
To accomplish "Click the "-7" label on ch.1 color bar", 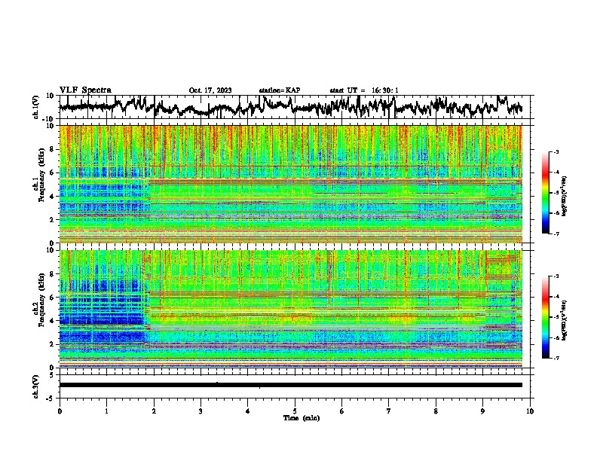I will [x=556, y=234].
